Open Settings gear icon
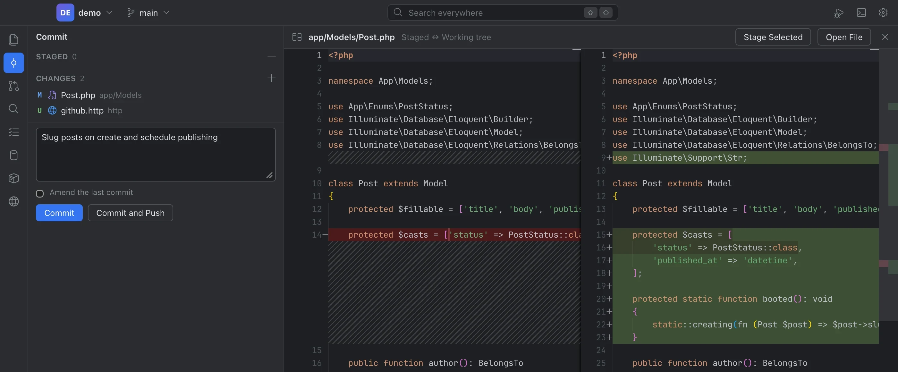 click(883, 13)
